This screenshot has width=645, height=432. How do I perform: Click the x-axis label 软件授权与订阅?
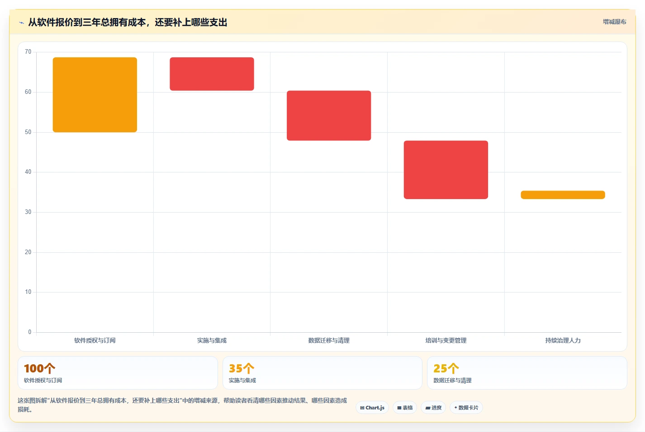point(95,340)
